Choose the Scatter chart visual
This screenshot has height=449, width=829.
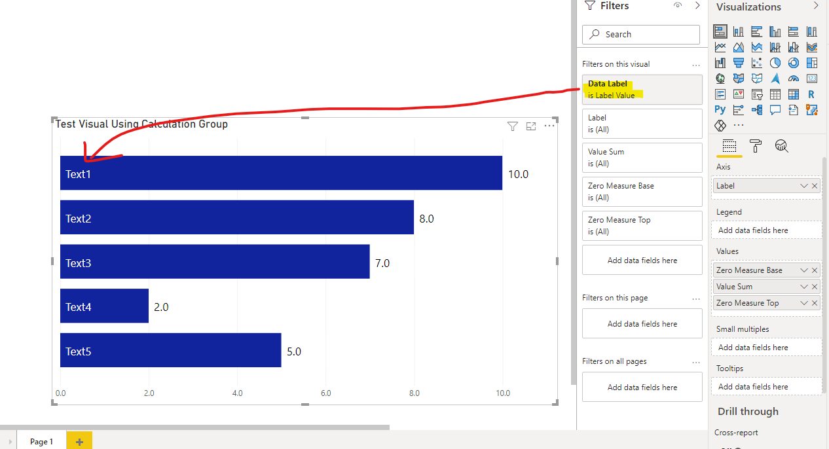coord(756,63)
